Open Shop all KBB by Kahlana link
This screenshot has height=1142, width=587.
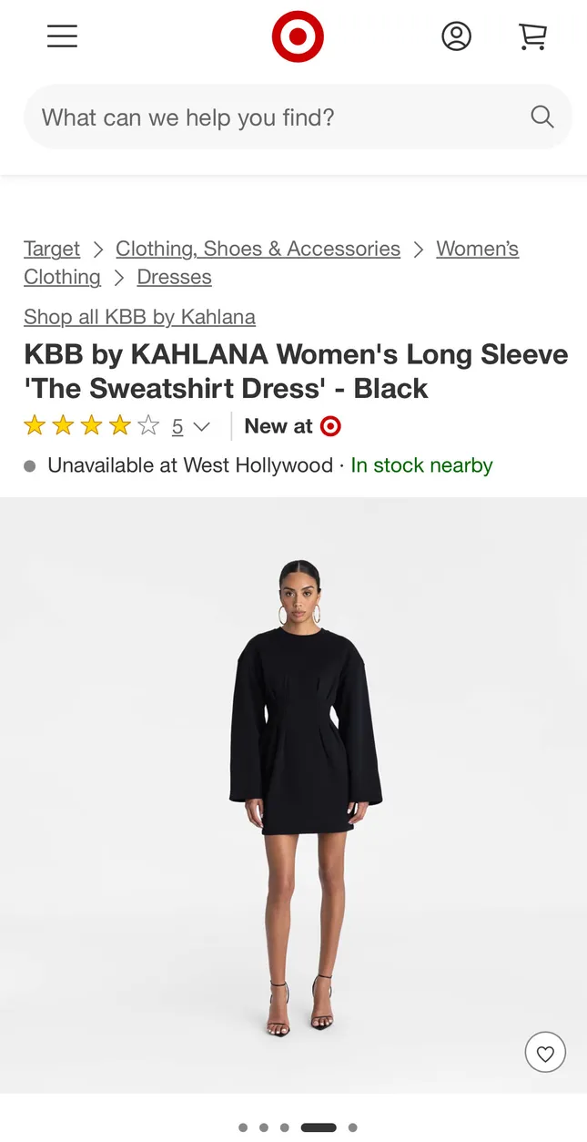point(139,317)
